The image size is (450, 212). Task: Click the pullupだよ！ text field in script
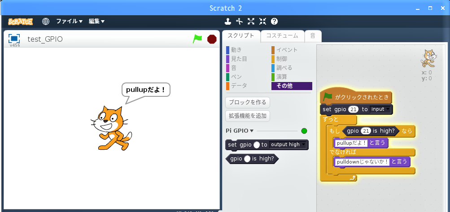351,142
